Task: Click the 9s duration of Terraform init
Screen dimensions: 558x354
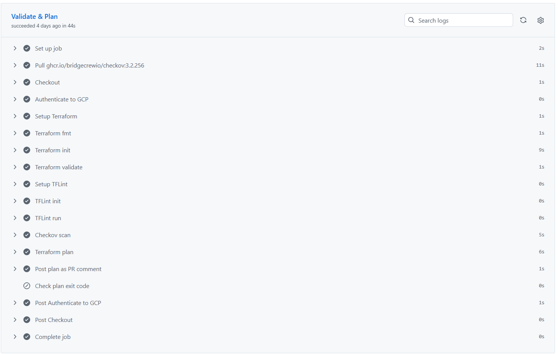Action: (541, 150)
